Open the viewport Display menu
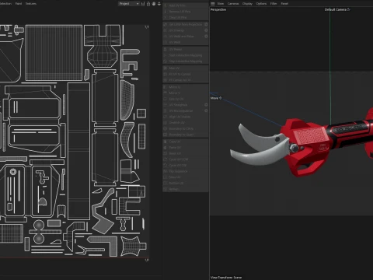This screenshot has width=373, height=280. (x=247, y=4)
